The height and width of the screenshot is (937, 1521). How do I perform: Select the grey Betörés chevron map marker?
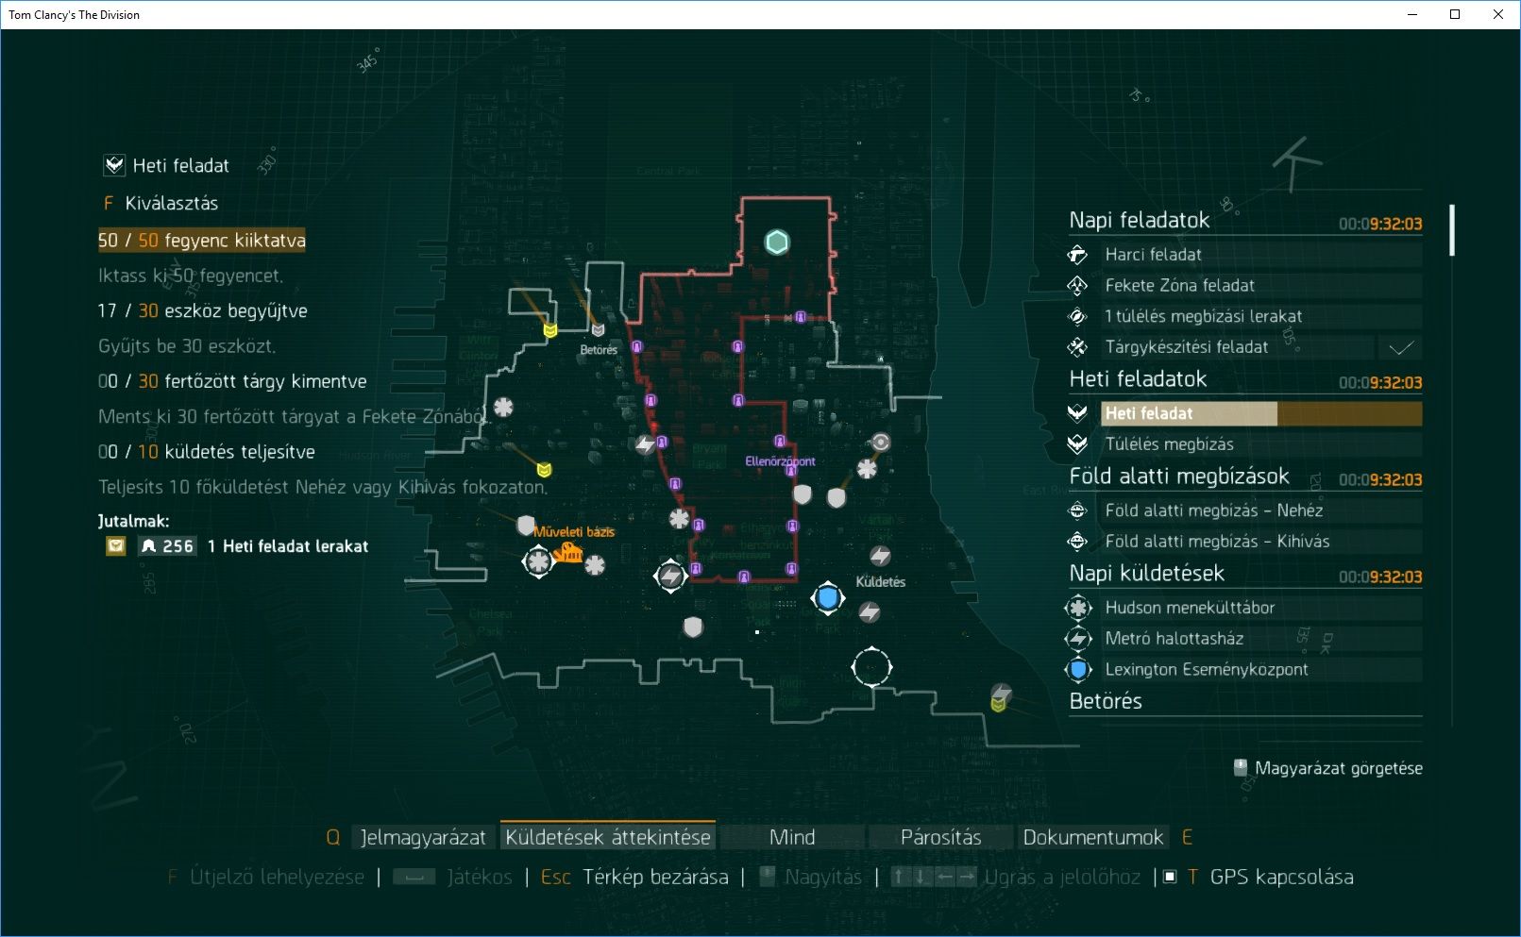[598, 330]
